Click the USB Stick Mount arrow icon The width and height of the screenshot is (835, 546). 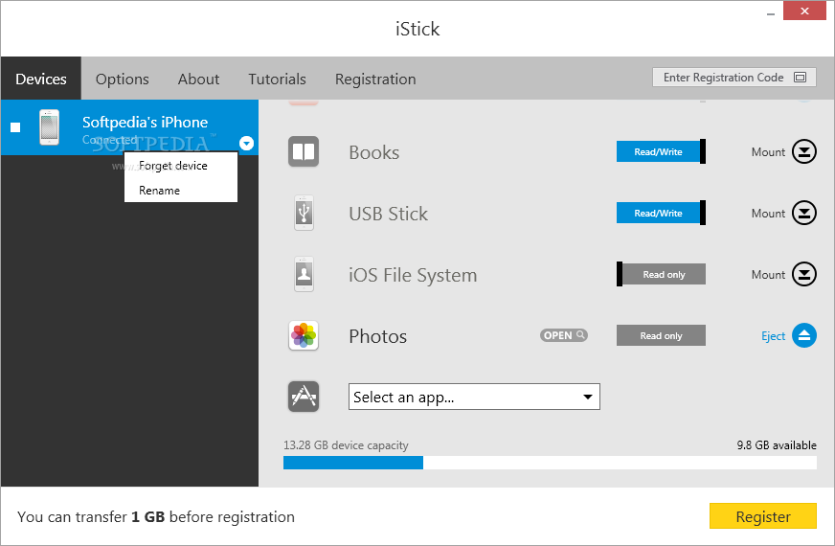(x=804, y=213)
